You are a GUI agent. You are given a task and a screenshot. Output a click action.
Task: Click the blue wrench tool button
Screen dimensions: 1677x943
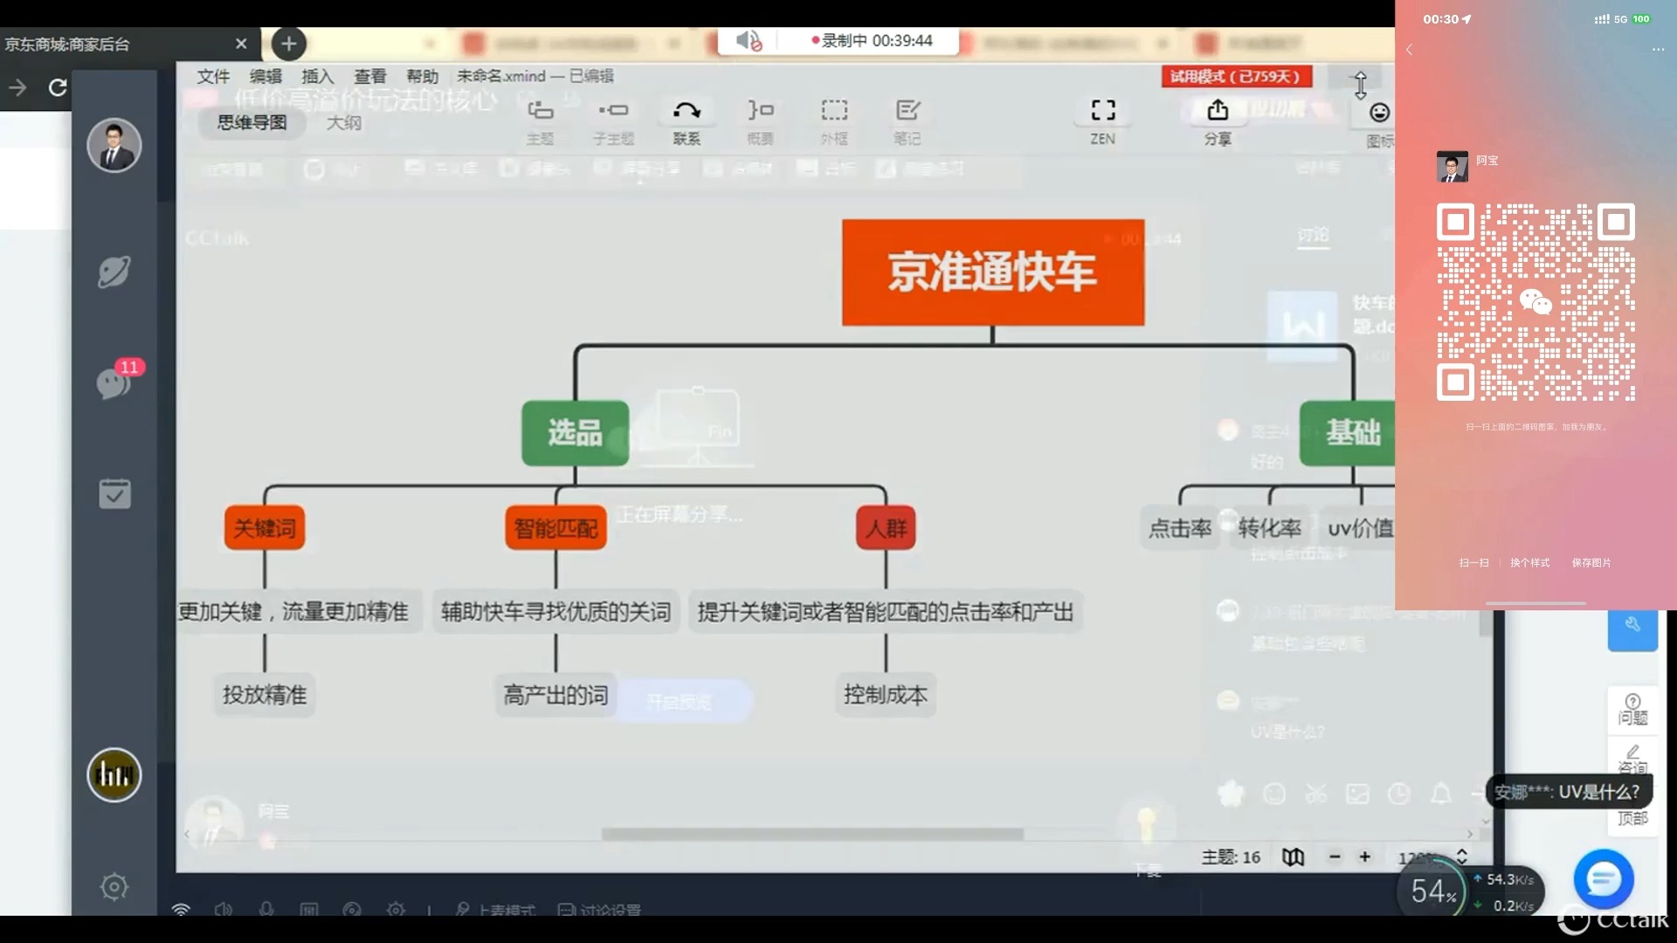tap(1632, 625)
